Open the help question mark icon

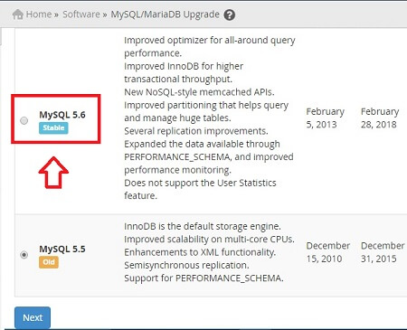pyautogui.click(x=230, y=14)
